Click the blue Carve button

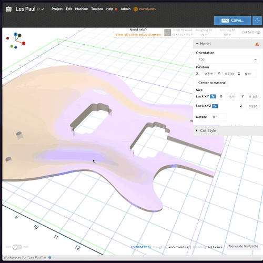coord(232,21)
